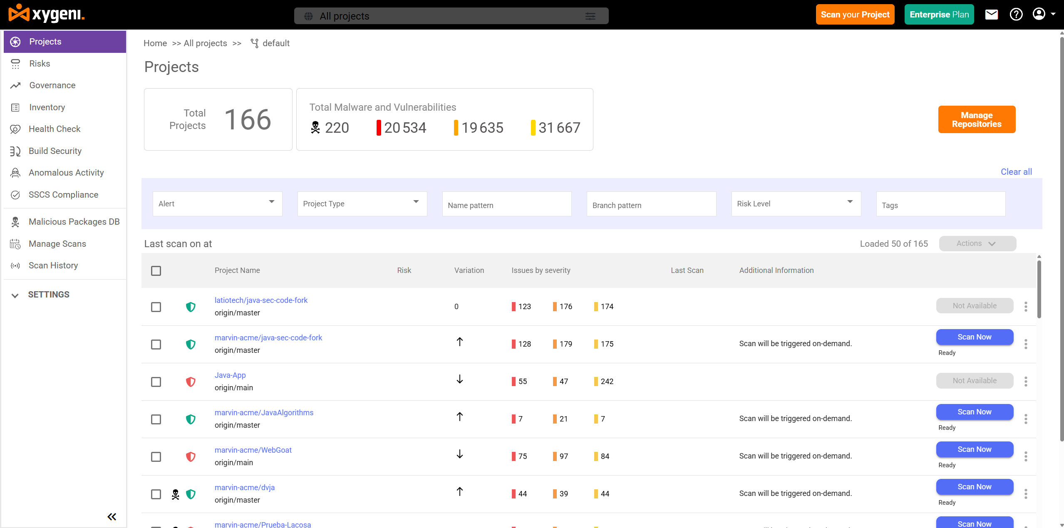Click the red shield icon for marvin-acme/WebGoat
The image size is (1064, 528).
[191, 456]
